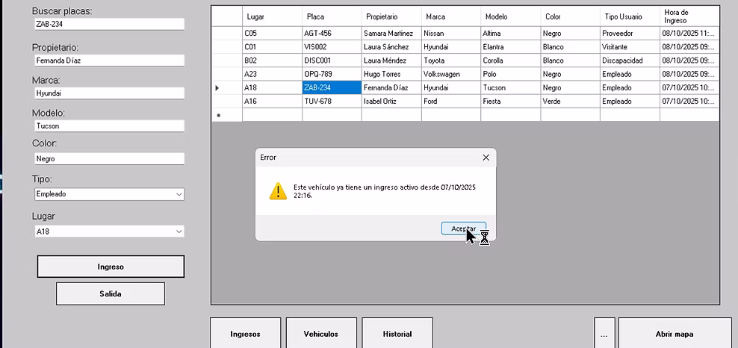
Task: Click the Placa column header
Action: pos(332,16)
